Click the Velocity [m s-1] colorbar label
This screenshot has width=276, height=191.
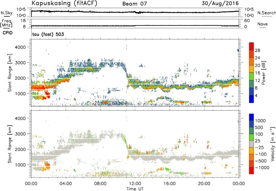tap(273, 144)
